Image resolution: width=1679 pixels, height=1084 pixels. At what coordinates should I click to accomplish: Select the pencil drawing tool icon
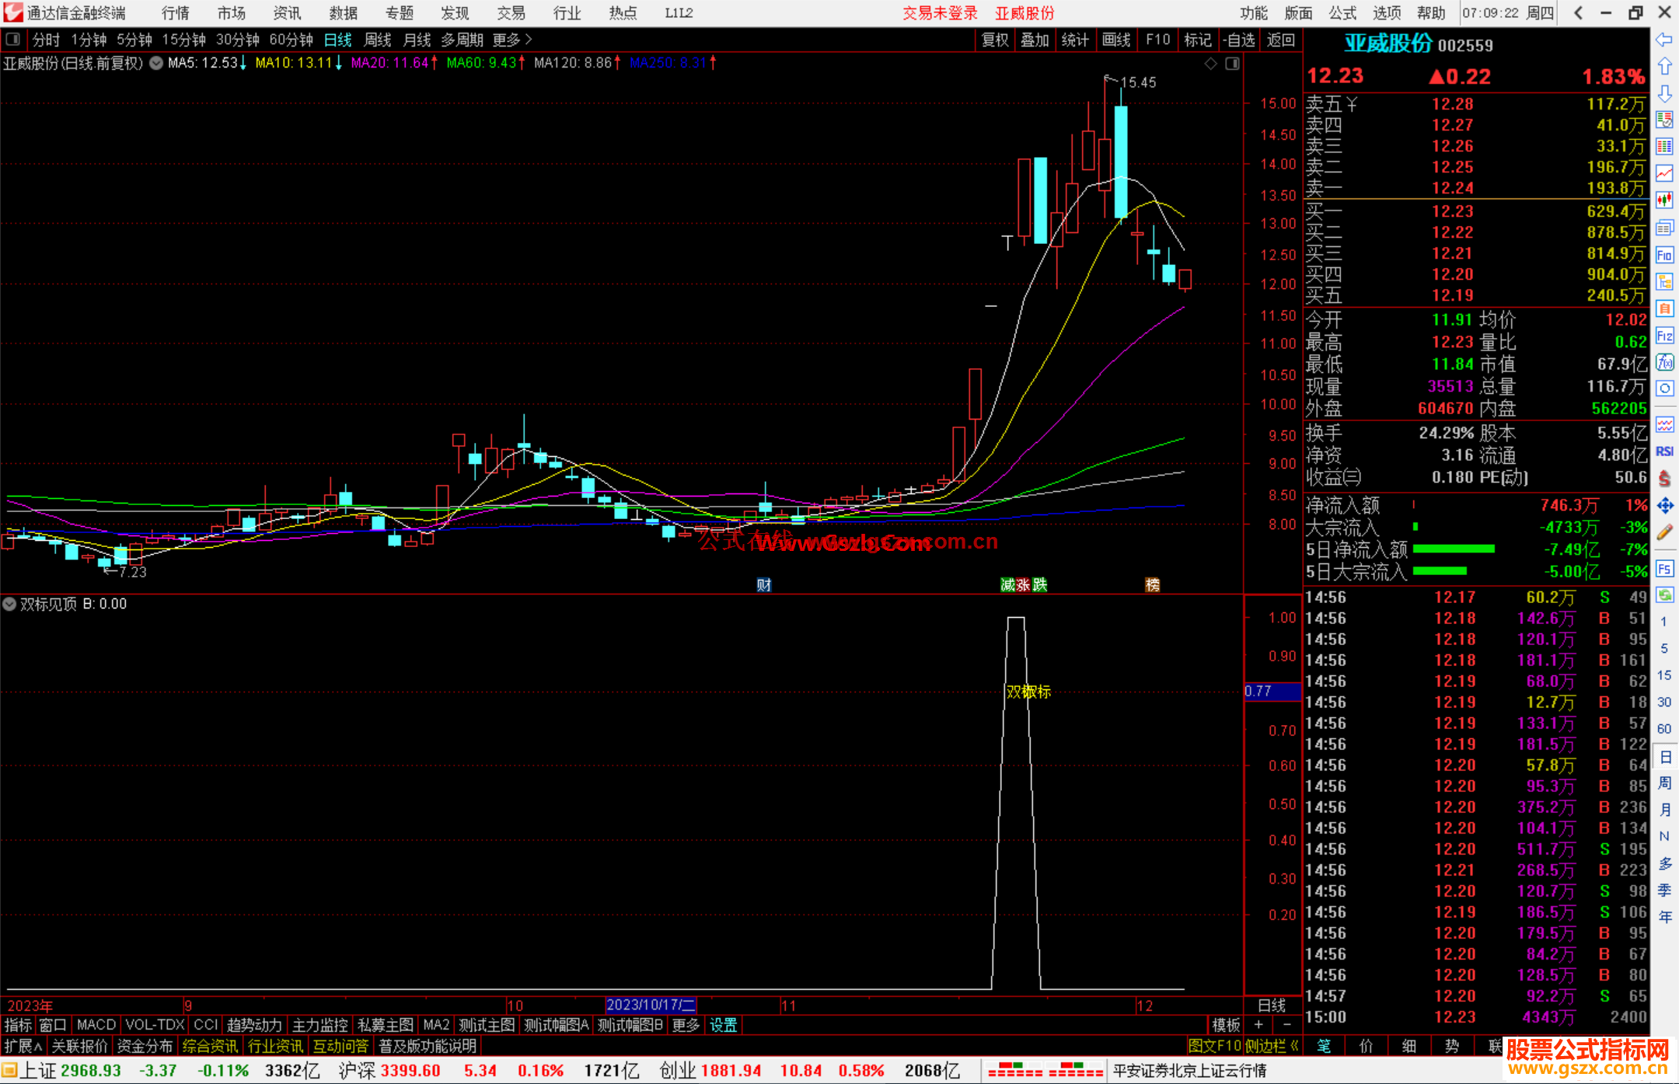click(x=1664, y=533)
